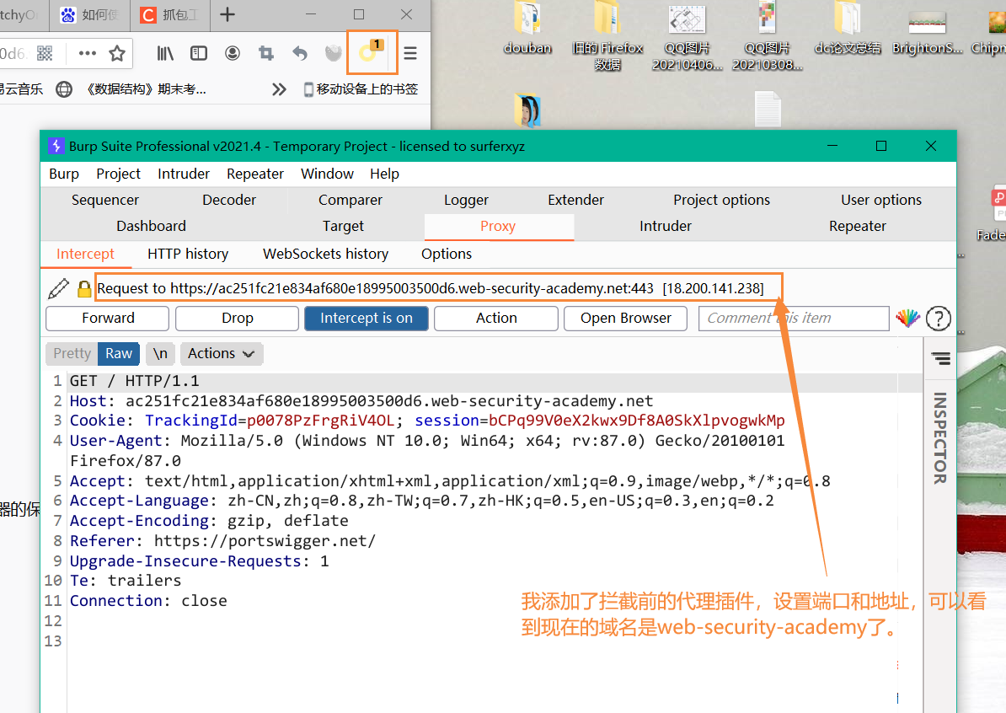Switch to the Decoder tab
Viewport: 1006px width, 713px height.
(x=229, y=201)
